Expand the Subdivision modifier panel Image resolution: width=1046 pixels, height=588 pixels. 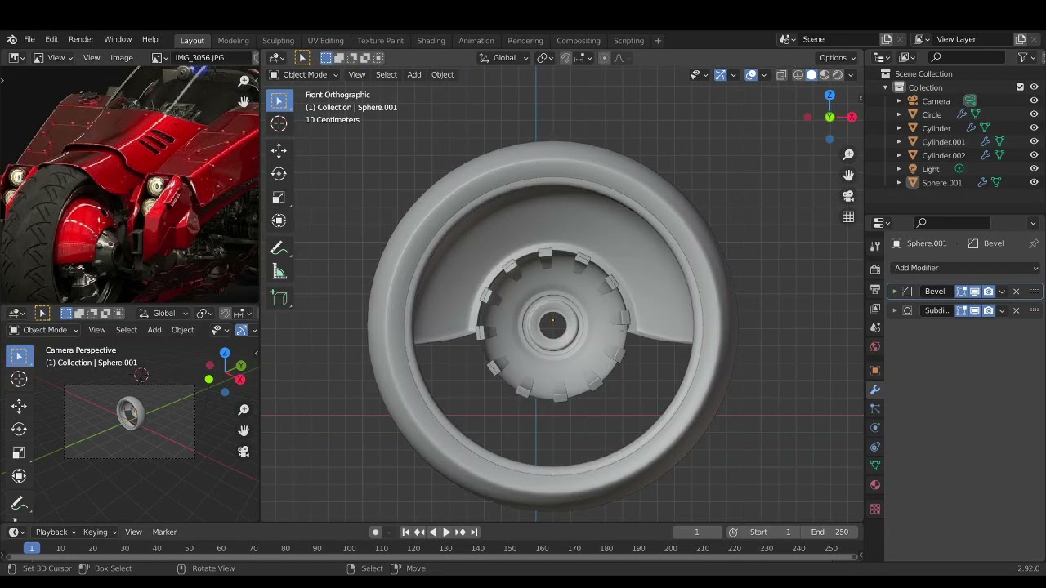(x=895, y=310)
